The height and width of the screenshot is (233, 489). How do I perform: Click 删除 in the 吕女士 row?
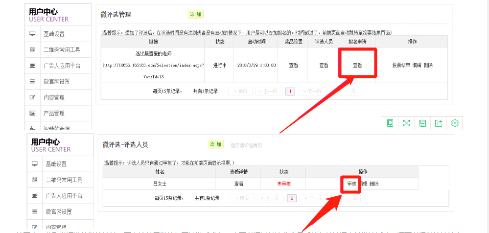point(374,184)
